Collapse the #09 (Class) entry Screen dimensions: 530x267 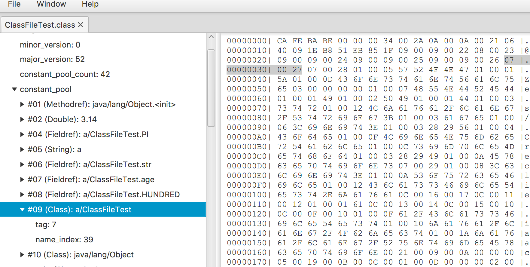click(22, 210)
